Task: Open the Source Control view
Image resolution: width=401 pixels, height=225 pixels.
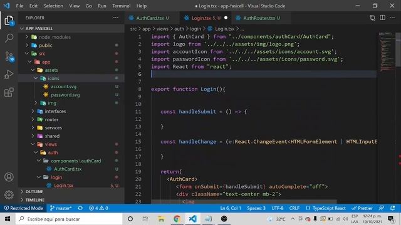Action: (9, 56)
